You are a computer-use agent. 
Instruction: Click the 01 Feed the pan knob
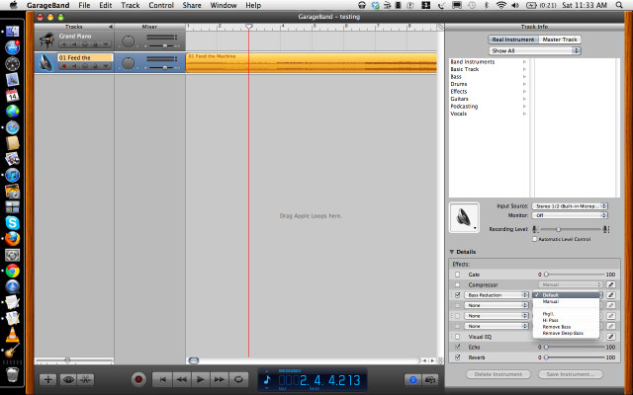[128, 63]
